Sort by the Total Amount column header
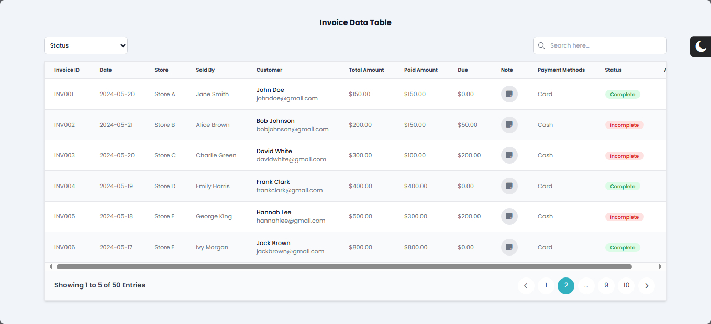This screenshot has width=711, height=324. [366, 70]
